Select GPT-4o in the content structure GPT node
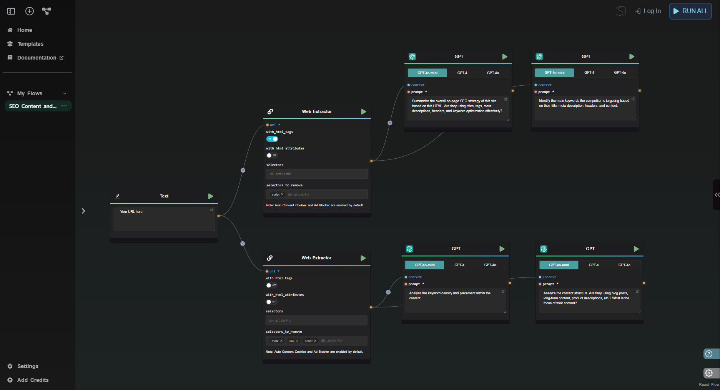The image size is (720, 390). tap(624, 265)
